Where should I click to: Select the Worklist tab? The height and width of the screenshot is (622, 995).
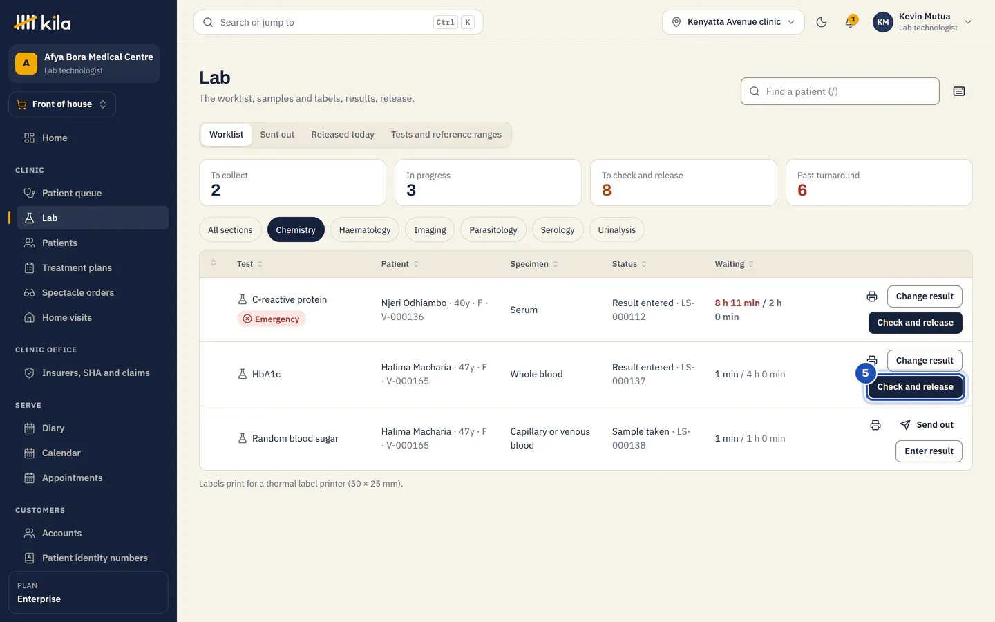pyautogui.click(x=226, y=135)
